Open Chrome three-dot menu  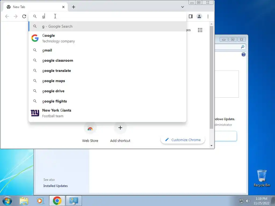pyautogui.click(x=208, y=16)
